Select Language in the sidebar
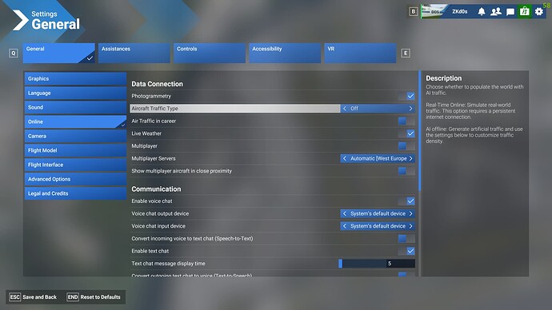 point(75,93)
